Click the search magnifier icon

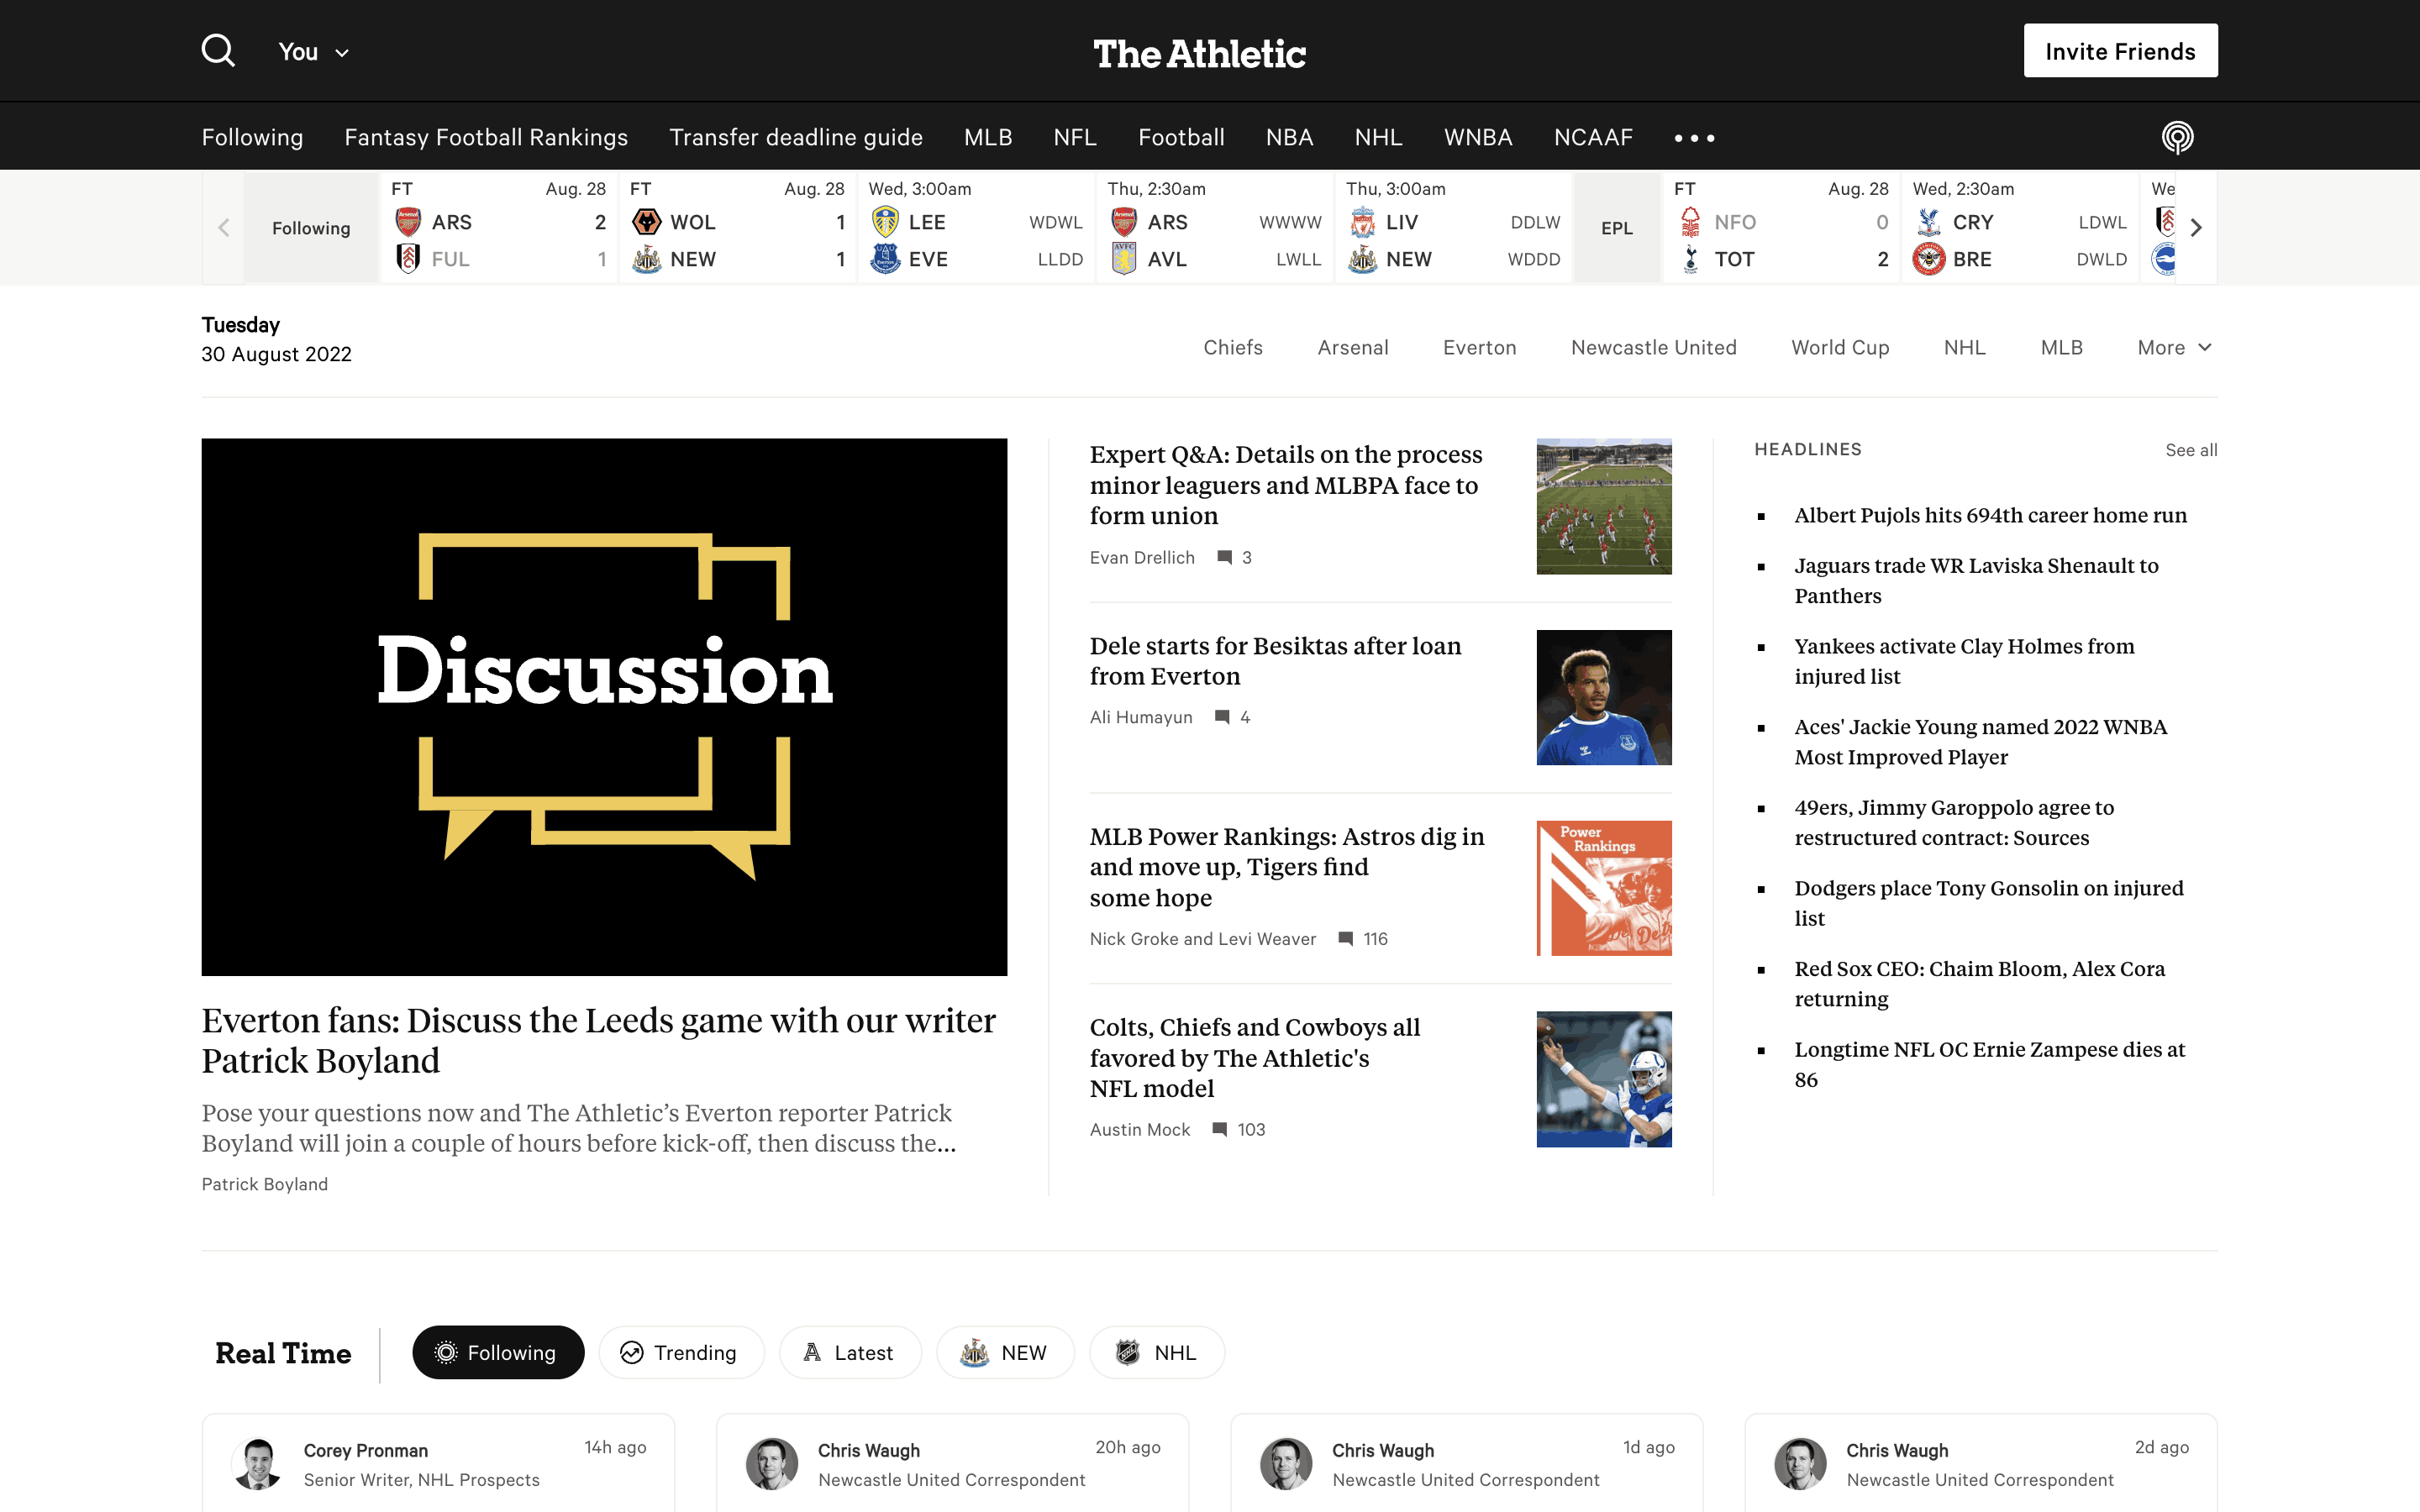[218, 51]
